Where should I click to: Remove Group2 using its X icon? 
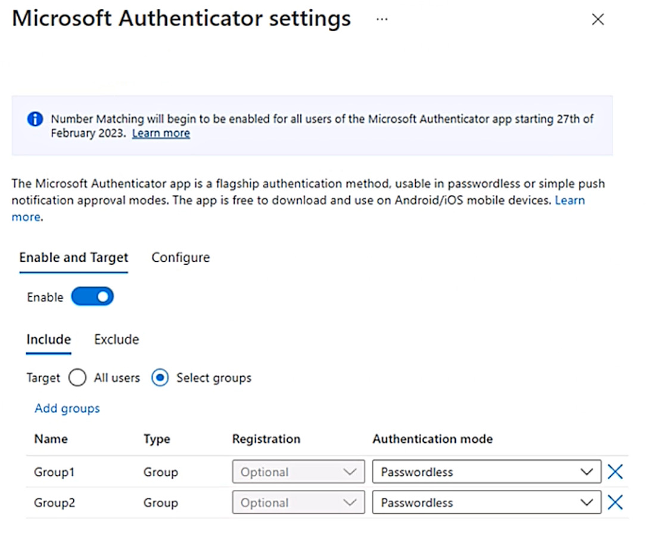click(x=615, y=503)
